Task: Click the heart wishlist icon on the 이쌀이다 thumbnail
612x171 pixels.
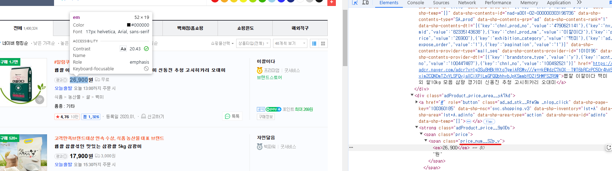Action: coord(40,100)
